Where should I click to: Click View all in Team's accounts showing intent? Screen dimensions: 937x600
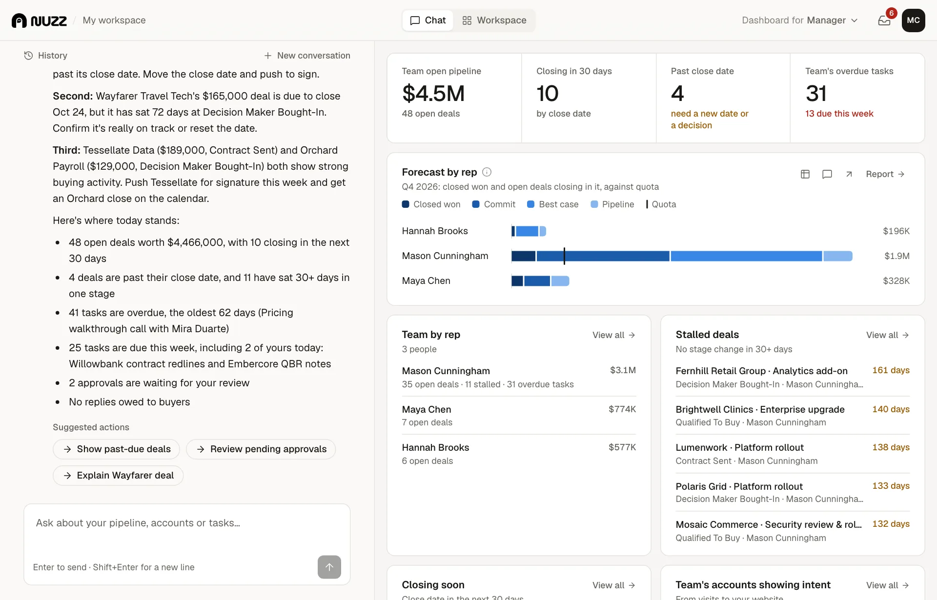point(888,585)
